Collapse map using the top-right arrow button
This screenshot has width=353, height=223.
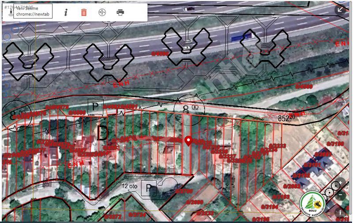[x=340, y=10]
